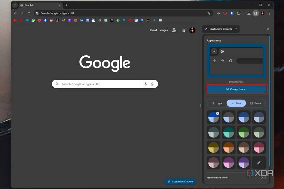
Task: Click the voice search microphone icon
Action: pyautogui.click(x=146, y=84)
